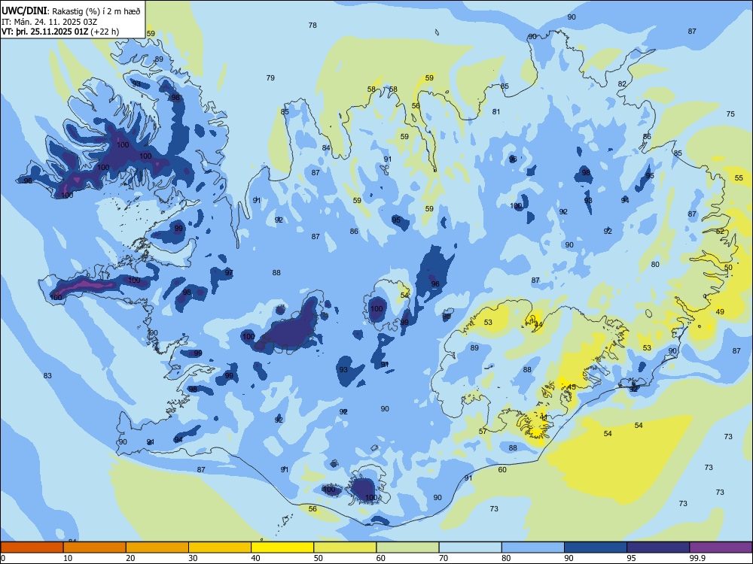
Task: Click the map value '82' in the northeast
Action: (622, 84)
